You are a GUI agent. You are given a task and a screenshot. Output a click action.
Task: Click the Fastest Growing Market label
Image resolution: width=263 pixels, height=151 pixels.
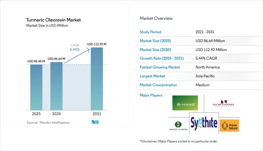point(160,67)
